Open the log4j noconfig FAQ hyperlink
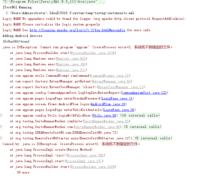This screenshot has height=178, width=212. (x=77, y=30)
